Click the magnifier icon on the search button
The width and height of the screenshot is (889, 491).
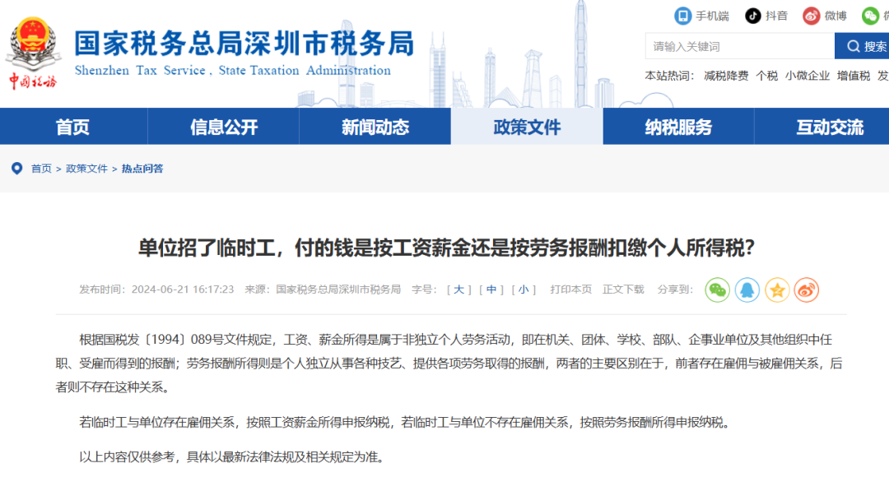pos(853,45)
